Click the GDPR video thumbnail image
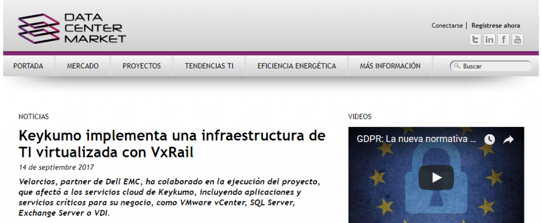 coord(436,175)
